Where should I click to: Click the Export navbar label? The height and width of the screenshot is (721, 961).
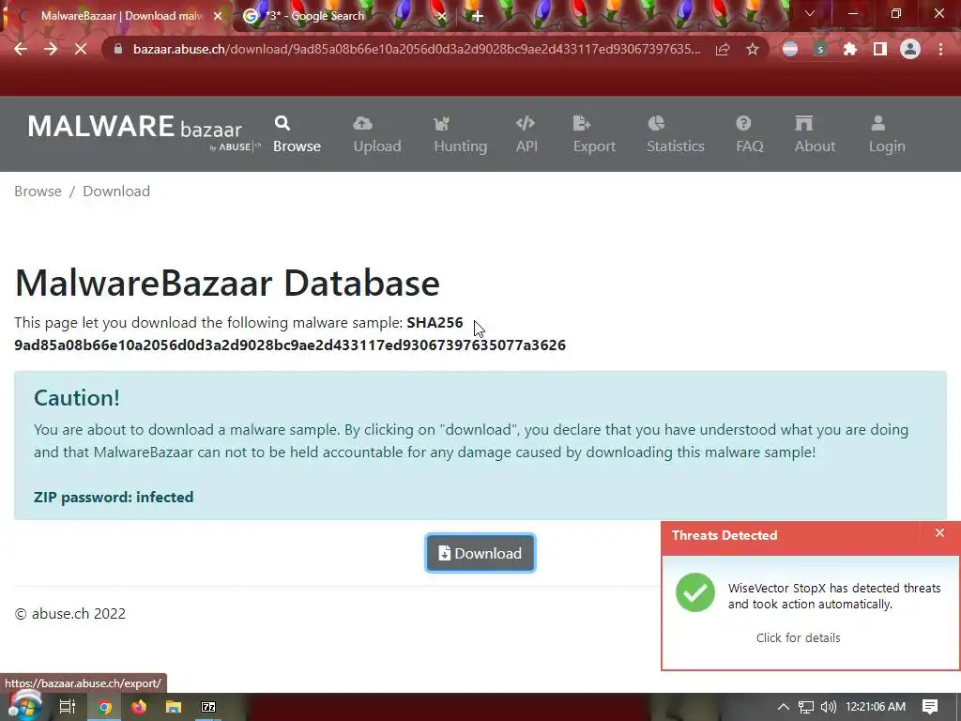(x=594, y=146)
